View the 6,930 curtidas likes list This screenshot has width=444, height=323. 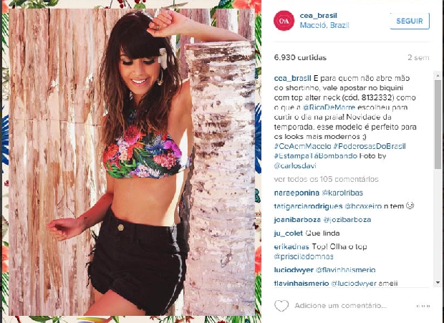point(300,58)
